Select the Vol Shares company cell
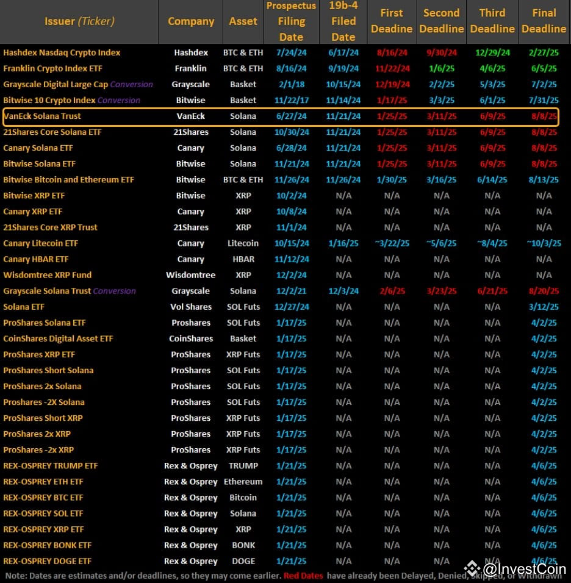The image size is (571, 583). tap(190, 307)
